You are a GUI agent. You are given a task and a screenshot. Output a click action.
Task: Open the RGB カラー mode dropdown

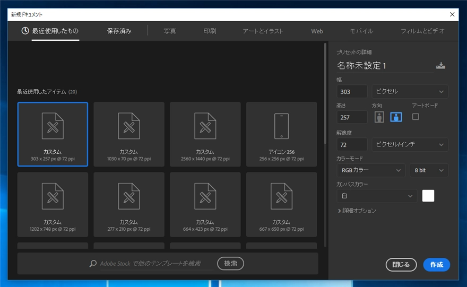point(371,170)
